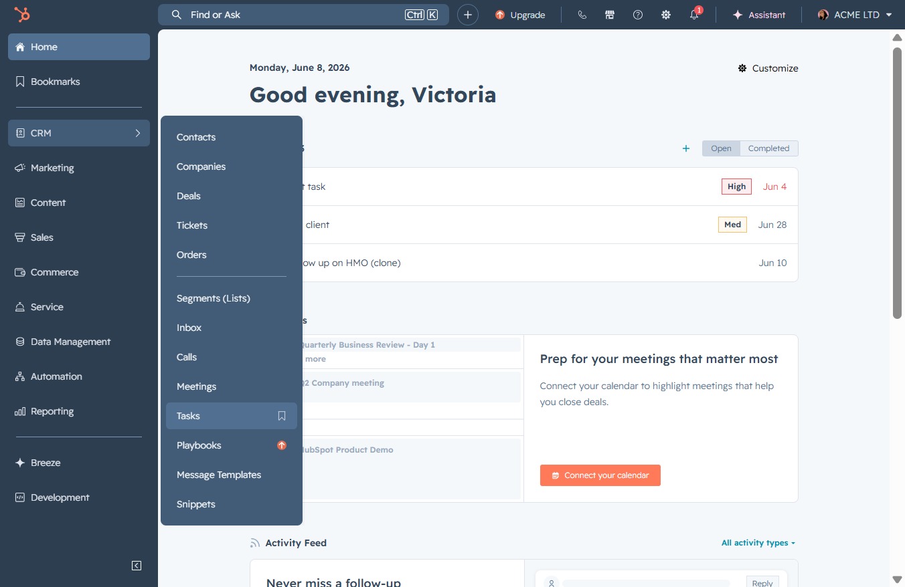
Task: Focus the Find or Ask search field
Action: tap(303, 15)
